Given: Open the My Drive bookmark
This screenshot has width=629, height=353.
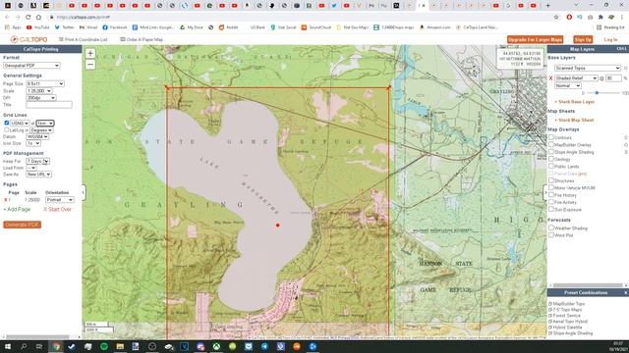Looking at the screenshot, I should point(192,27).
